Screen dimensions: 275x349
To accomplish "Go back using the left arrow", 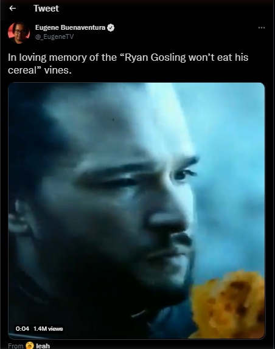I will tap(12, 9).
